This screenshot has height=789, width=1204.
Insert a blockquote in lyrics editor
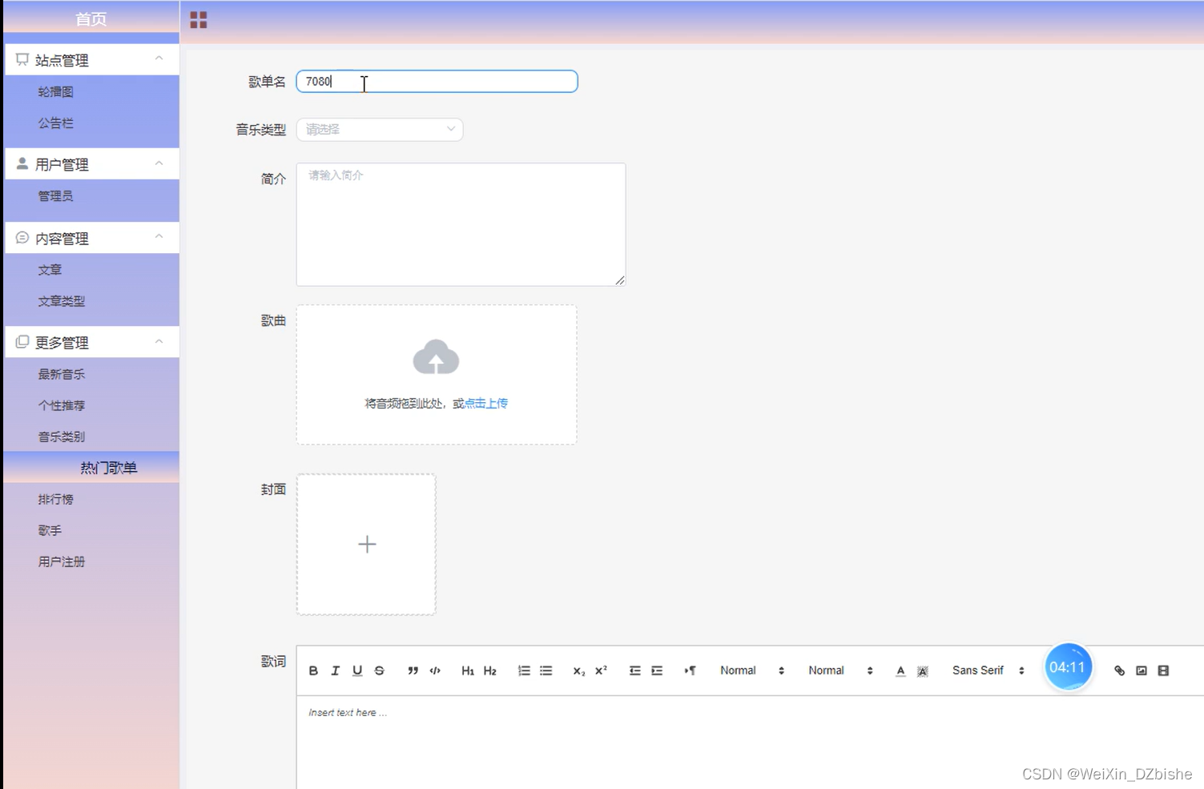coord(413,670)
